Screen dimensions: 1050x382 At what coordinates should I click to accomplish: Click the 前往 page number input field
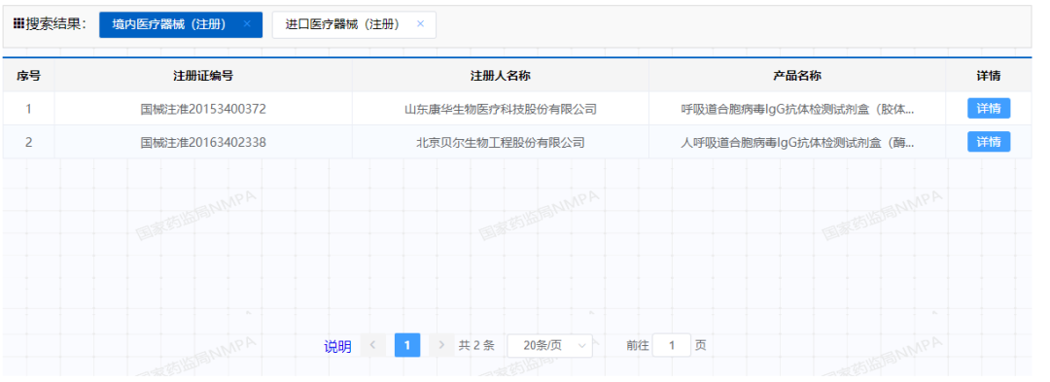point(671,345)
